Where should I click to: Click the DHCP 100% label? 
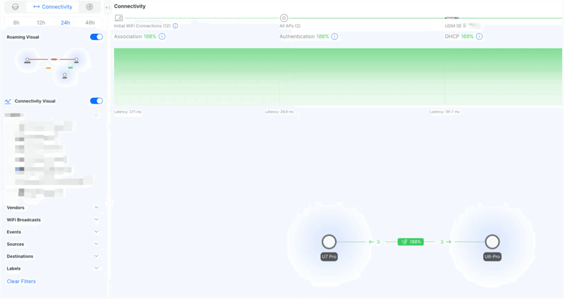[x=459, y=36]
